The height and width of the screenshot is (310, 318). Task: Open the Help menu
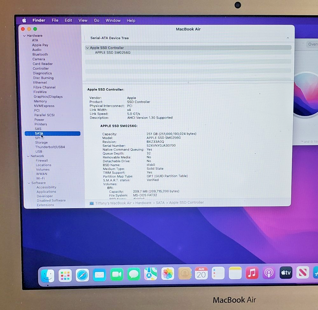pyautogui.click(x=131, y=20)
